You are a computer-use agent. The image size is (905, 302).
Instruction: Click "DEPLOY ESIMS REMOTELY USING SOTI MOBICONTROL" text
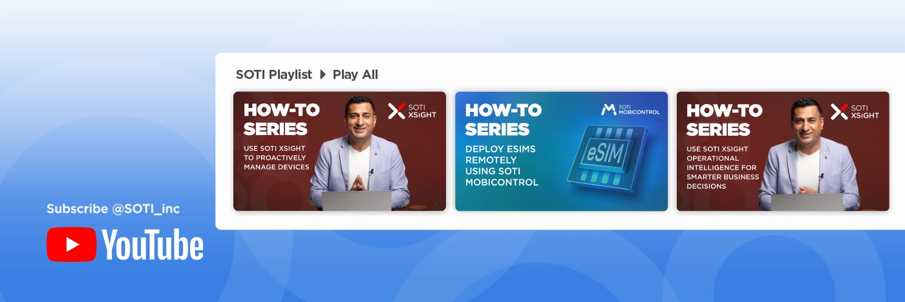[x=502, y=166]
